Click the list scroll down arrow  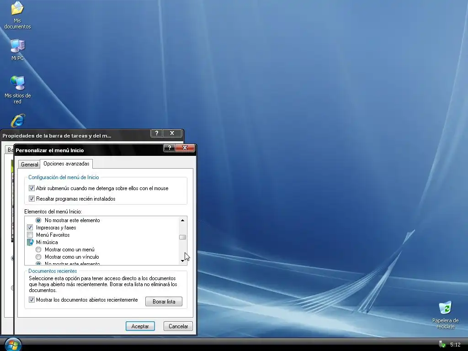tap(182, 261)
